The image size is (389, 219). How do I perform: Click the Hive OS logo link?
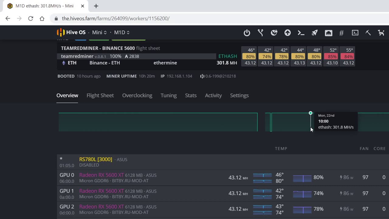click(71, 33)
